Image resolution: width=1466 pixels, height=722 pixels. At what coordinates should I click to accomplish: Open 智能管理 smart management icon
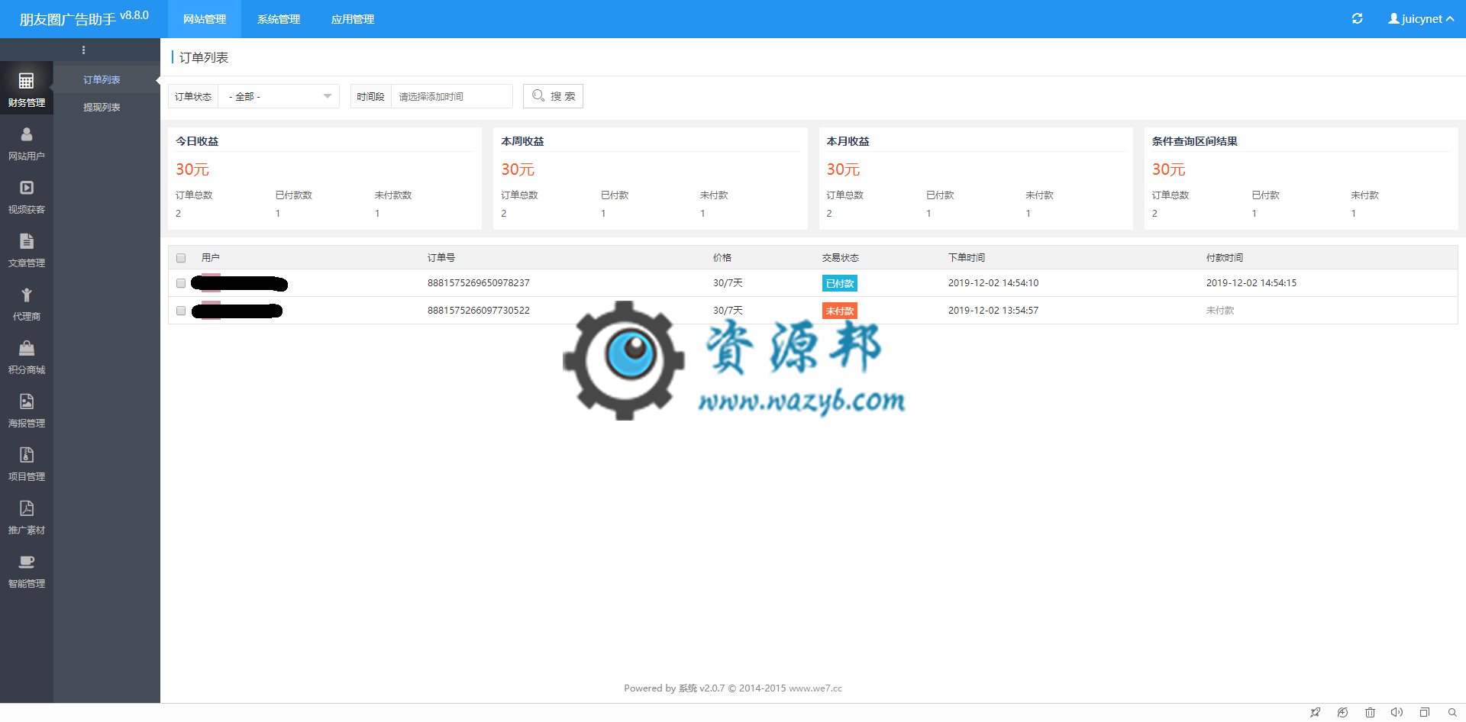coord(27,569)
